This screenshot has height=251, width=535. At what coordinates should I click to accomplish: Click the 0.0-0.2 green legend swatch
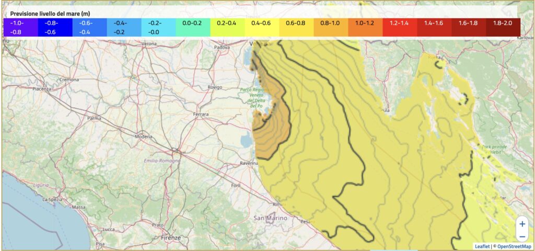(193, 28)
